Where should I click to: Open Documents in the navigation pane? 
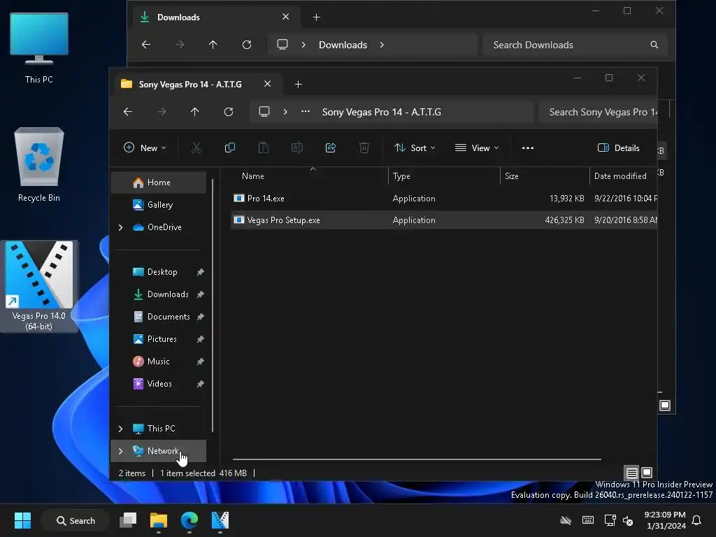159,317
